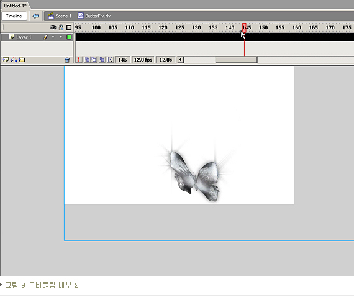Enable Onion Skin Outlines icon
Screen dimensions: 354x302
tap(94, 60)
